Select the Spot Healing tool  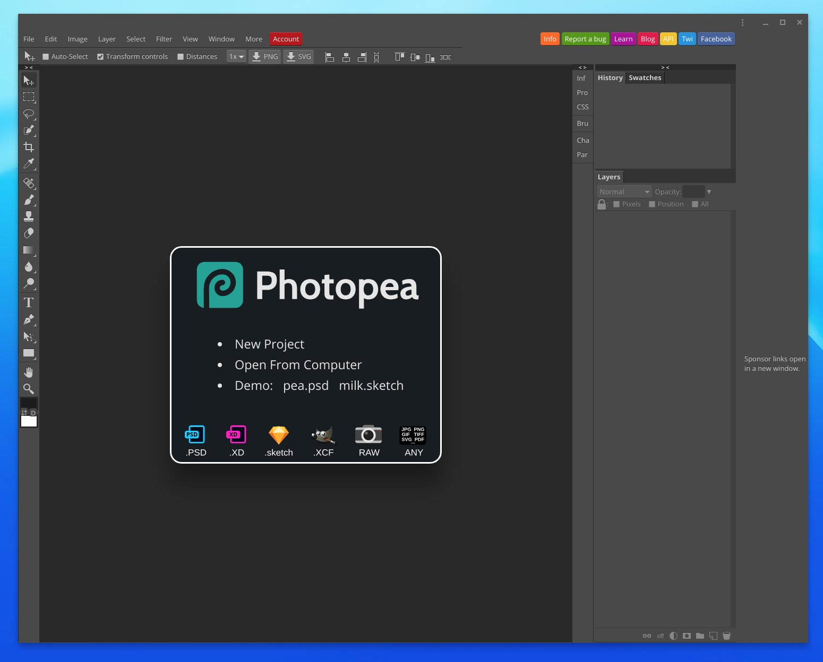coord(29,184)
